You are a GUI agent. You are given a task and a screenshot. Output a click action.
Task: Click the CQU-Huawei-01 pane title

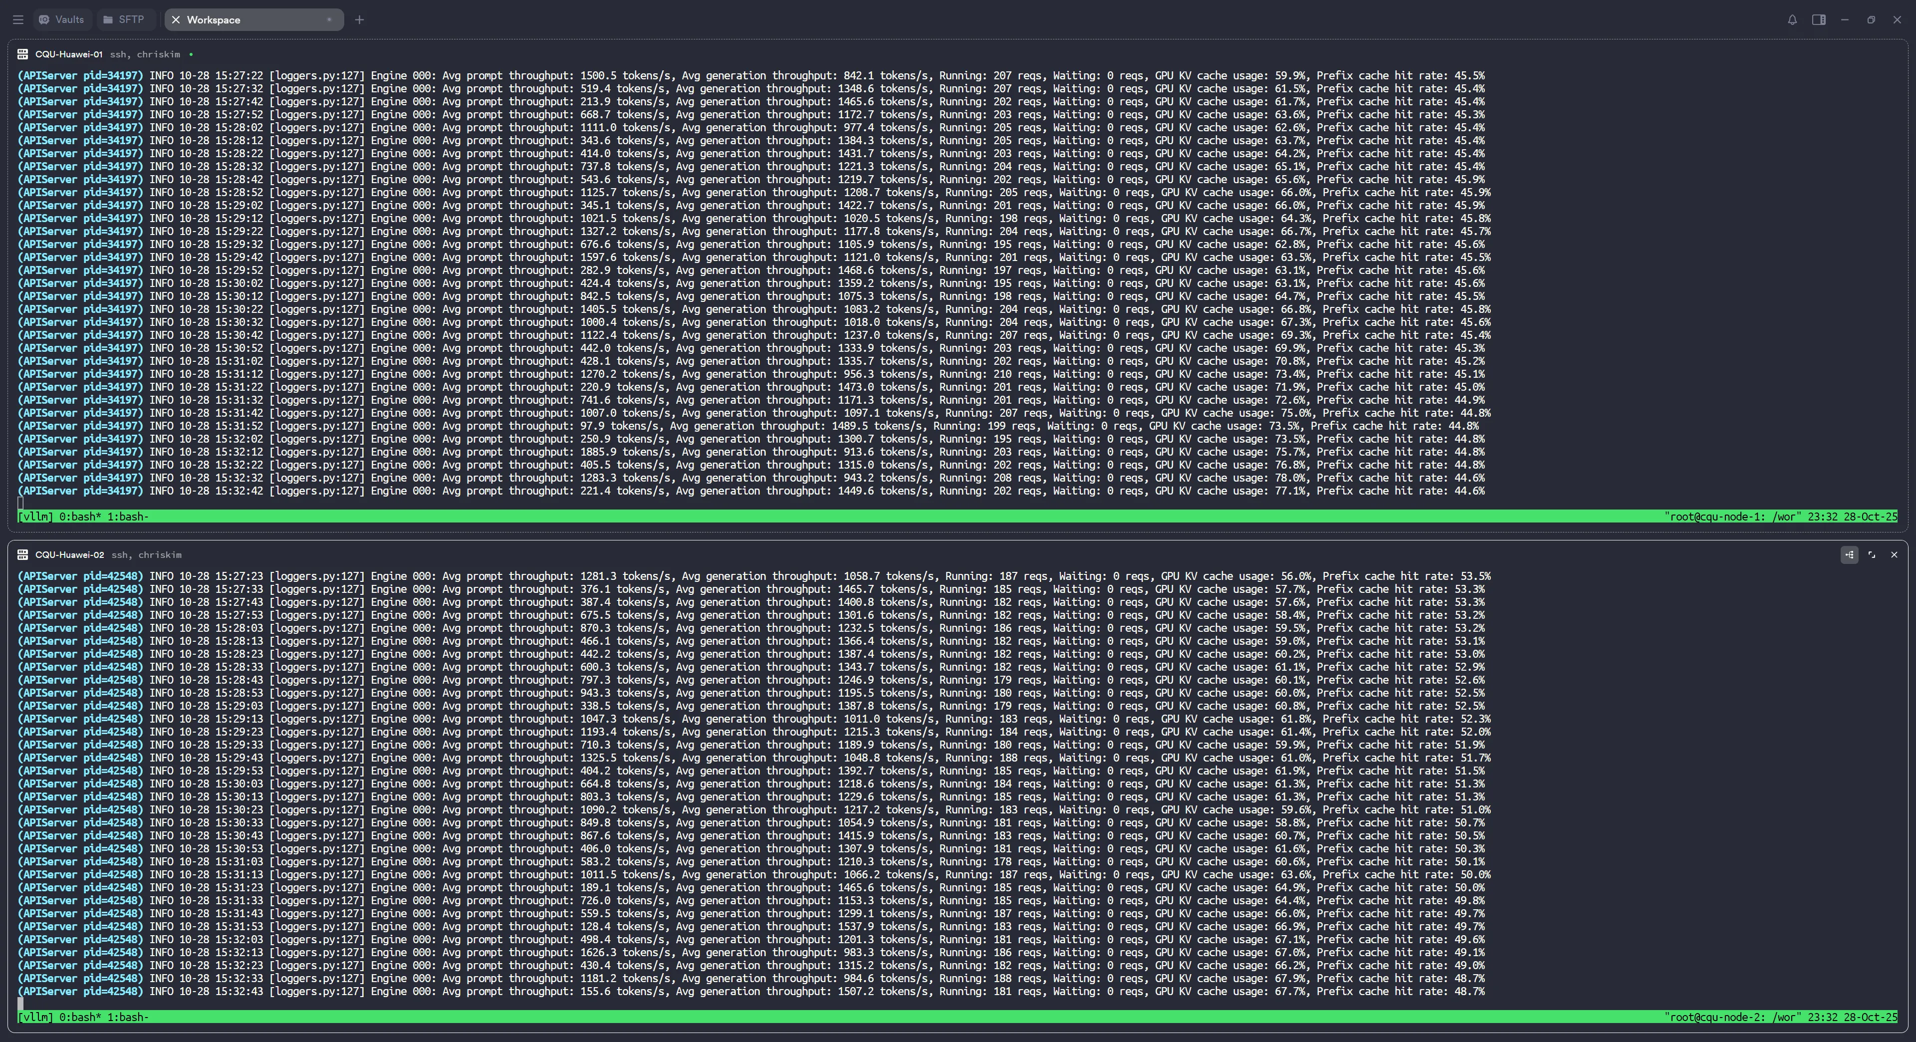(68, 54)
